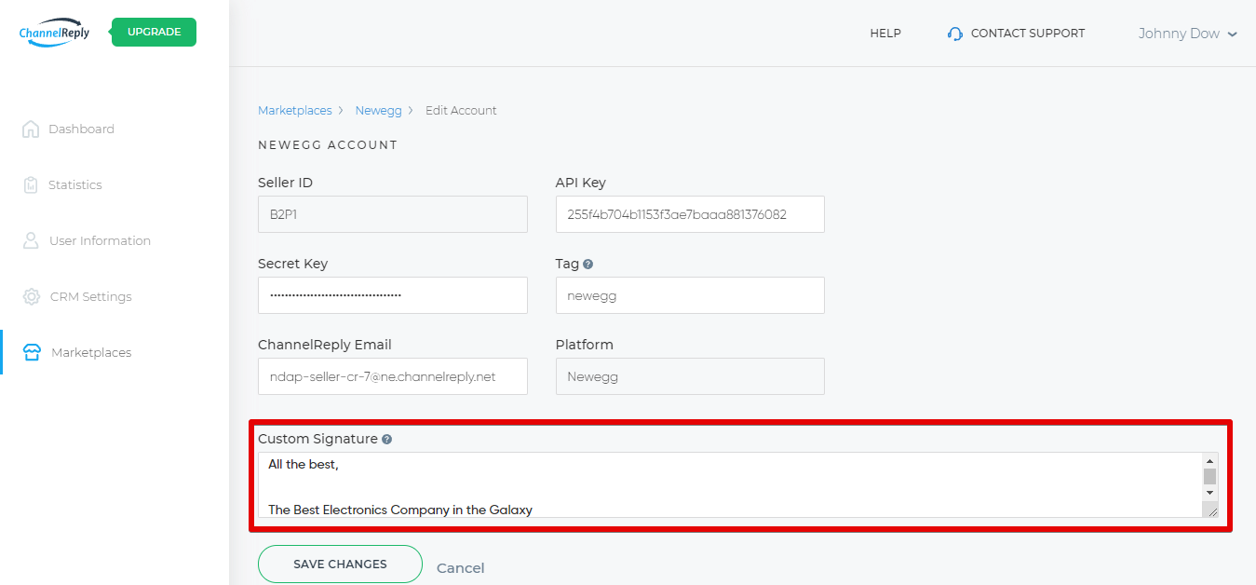
Task: Click the signature scrollbar down arrow
Action: (1209, 492)
